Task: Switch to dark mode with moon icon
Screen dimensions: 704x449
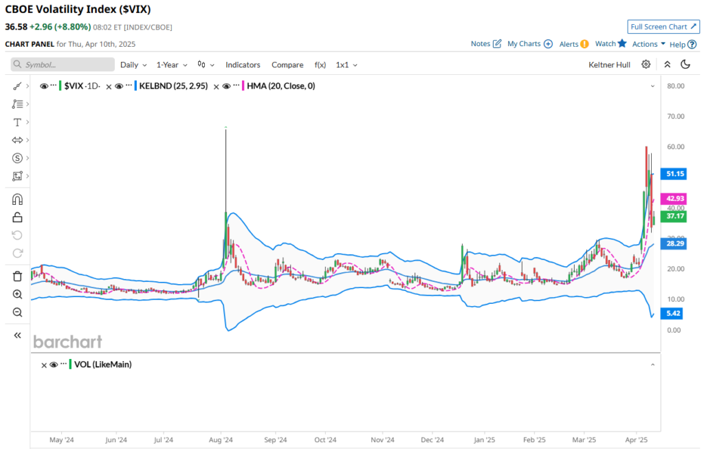Action: 685,65
